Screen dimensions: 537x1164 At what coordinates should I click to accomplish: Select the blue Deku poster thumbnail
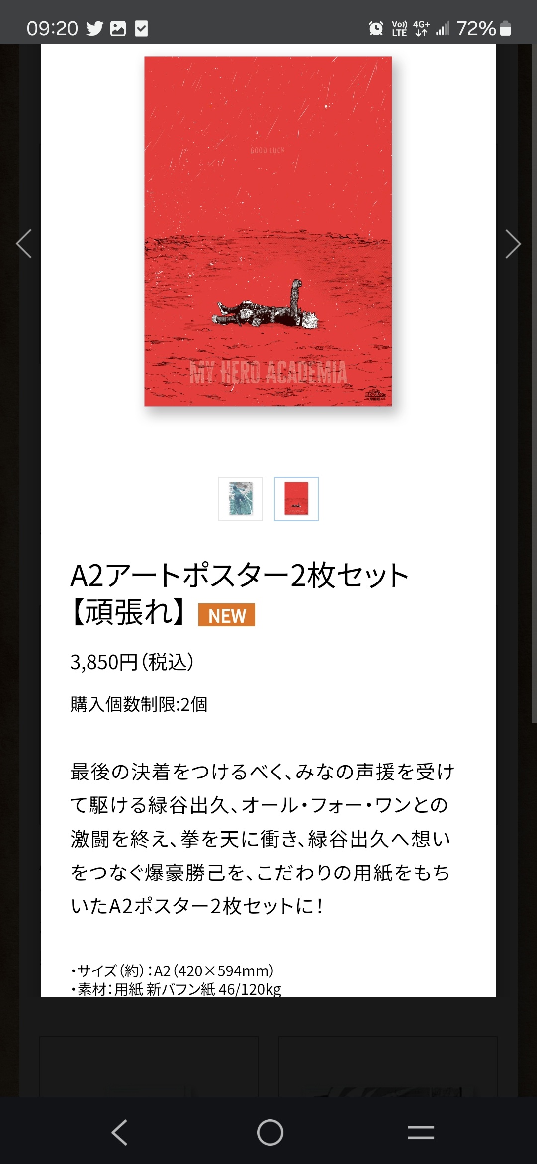241,499
